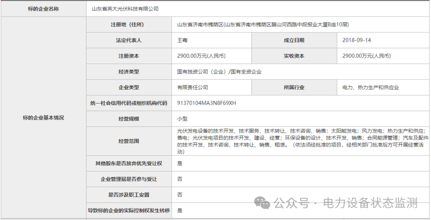Click the 标的企业基本情况 section header
431x220 pixels.
point(43,118)
